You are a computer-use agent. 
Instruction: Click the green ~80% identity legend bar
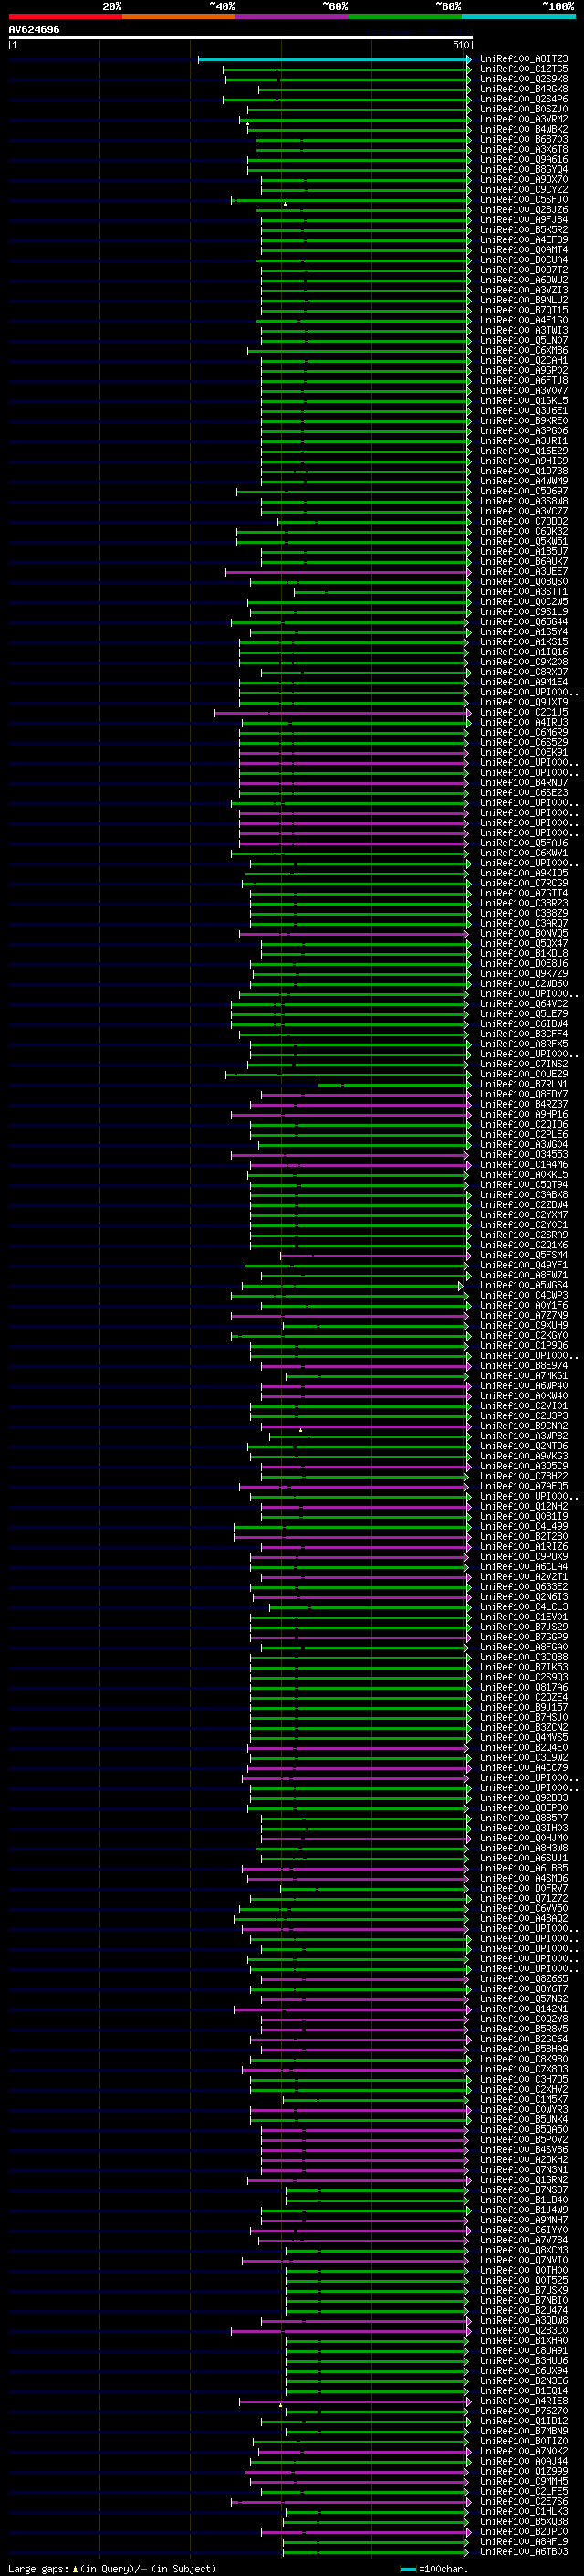tap(405, 16)
